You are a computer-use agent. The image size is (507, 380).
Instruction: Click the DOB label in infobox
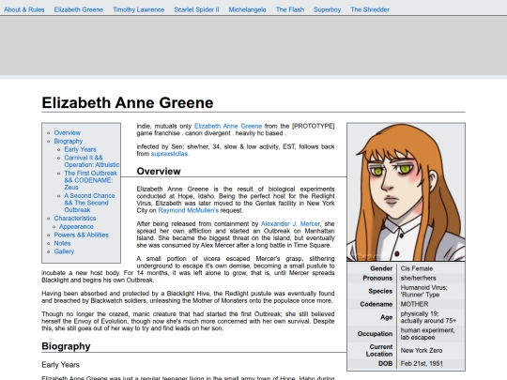pyautogui.click(x=385, y=363)
